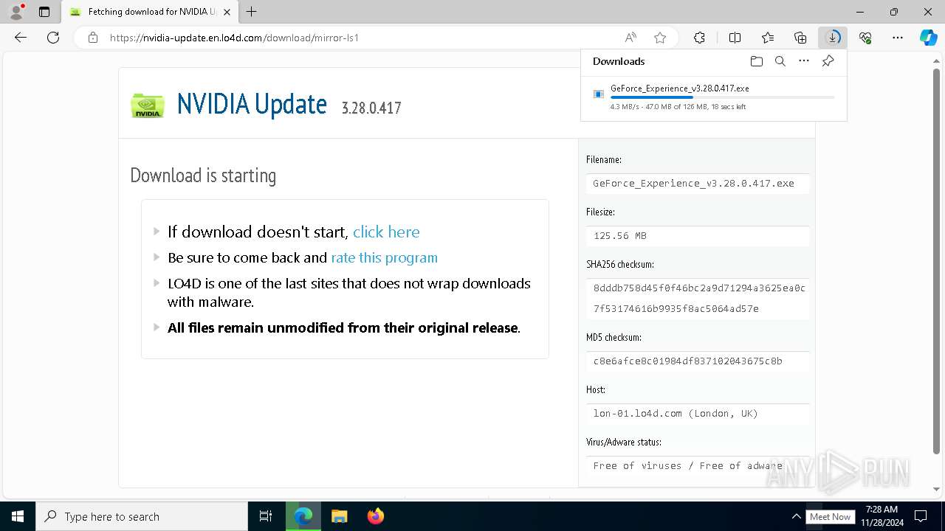Image resolution: width=945 pixels, height=531 pixels.
Task: Click the Downloads panel title
Action: tap(619, 61)
